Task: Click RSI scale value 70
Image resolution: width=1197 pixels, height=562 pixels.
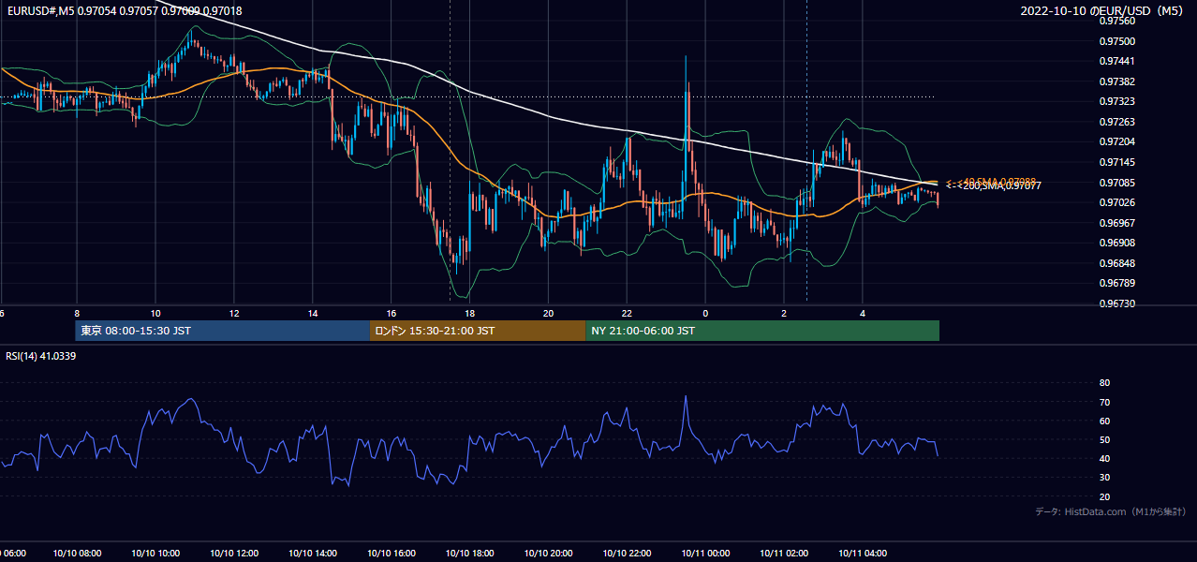Action: (1104, 402)
